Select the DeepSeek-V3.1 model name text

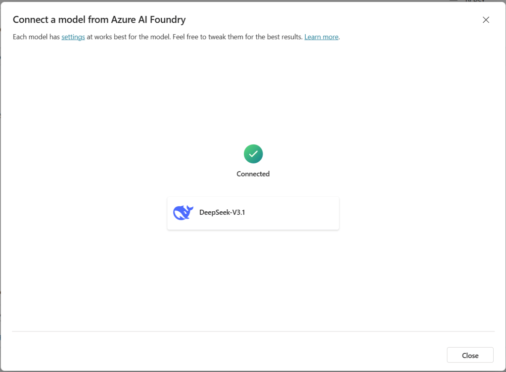coord(222,213)
